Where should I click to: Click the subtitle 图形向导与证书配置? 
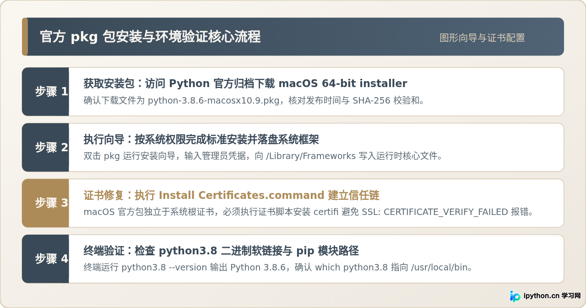[x=482, y=38]
